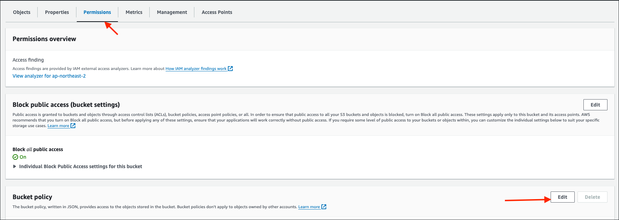619x220 pixels.
Task: Click external link icon after IAM analyzer link
Action: pyautogui.click(x=230, y=69)
